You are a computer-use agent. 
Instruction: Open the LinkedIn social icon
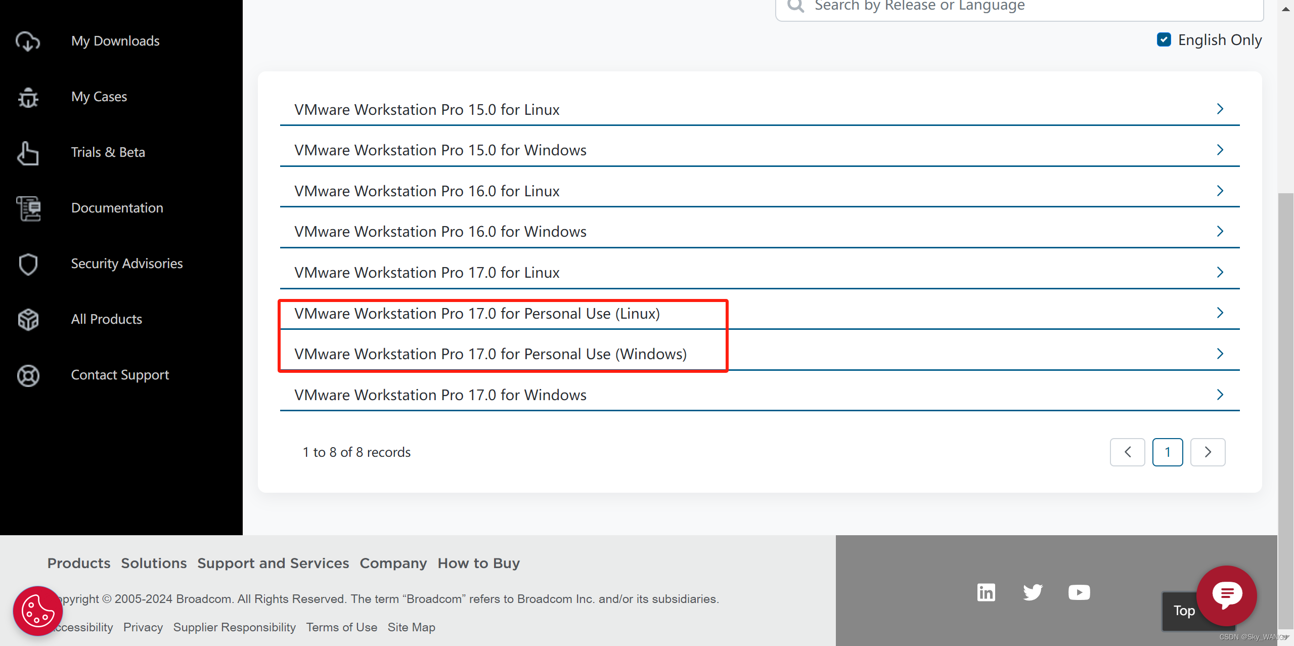pyautogui.click(x=986, y=592)
